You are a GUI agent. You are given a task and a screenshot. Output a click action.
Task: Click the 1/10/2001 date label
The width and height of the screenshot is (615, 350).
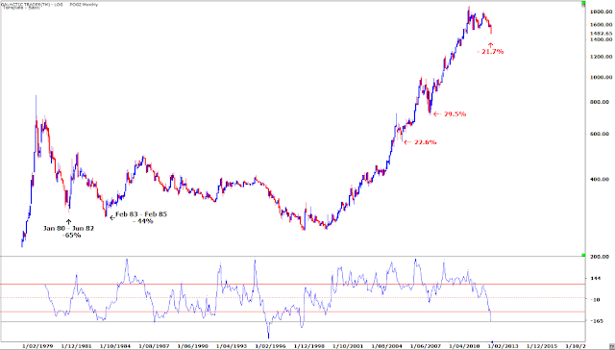click(348, 346)
